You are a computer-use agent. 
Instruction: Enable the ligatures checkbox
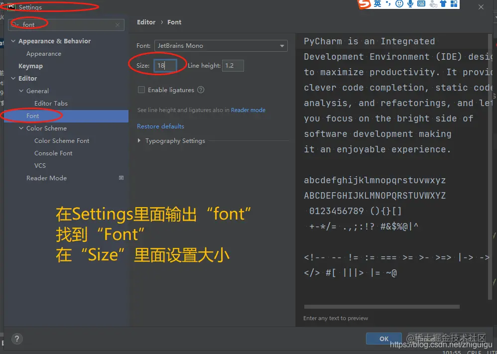(x=141, y=90)
